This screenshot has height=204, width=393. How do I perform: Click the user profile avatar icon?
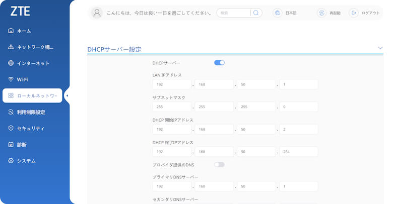tap(97, 13)
